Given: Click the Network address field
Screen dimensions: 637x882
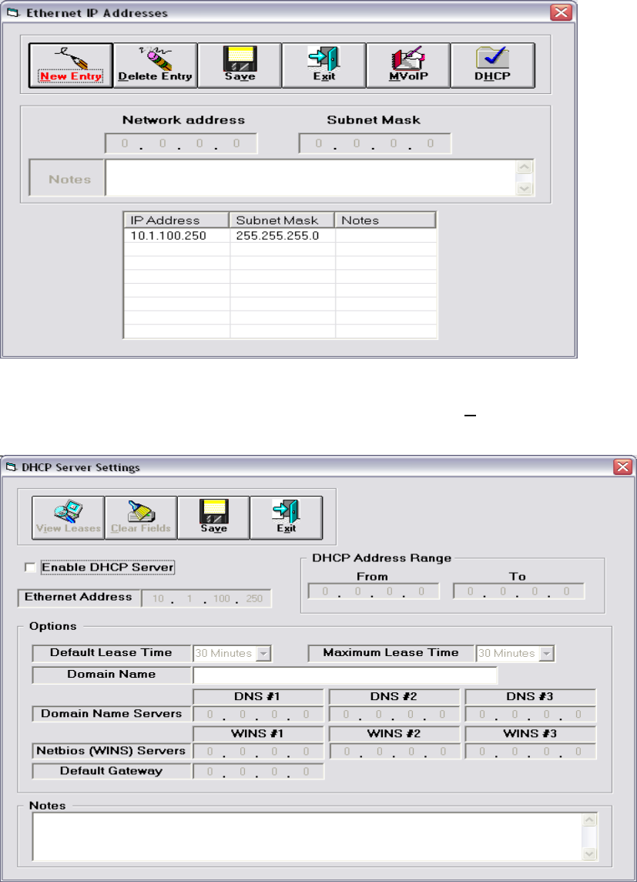Looking at the screenshot, I should click(181, 143).
